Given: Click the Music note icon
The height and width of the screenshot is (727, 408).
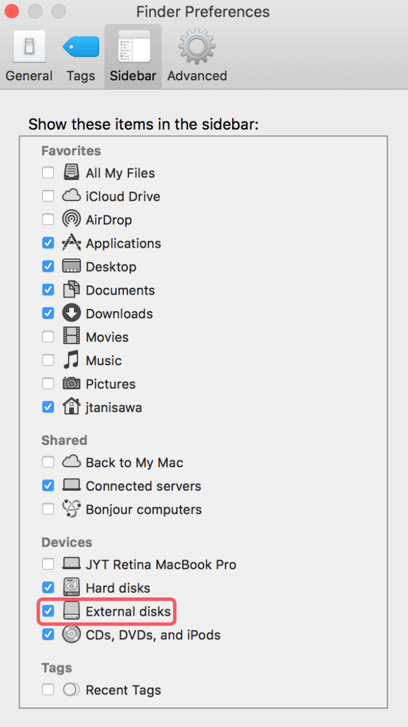Looking at the screenshot, I should (71, 360).
